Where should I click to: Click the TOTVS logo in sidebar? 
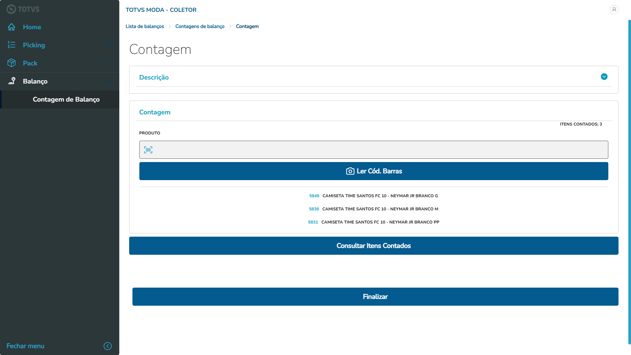click(x=23, y=9)
